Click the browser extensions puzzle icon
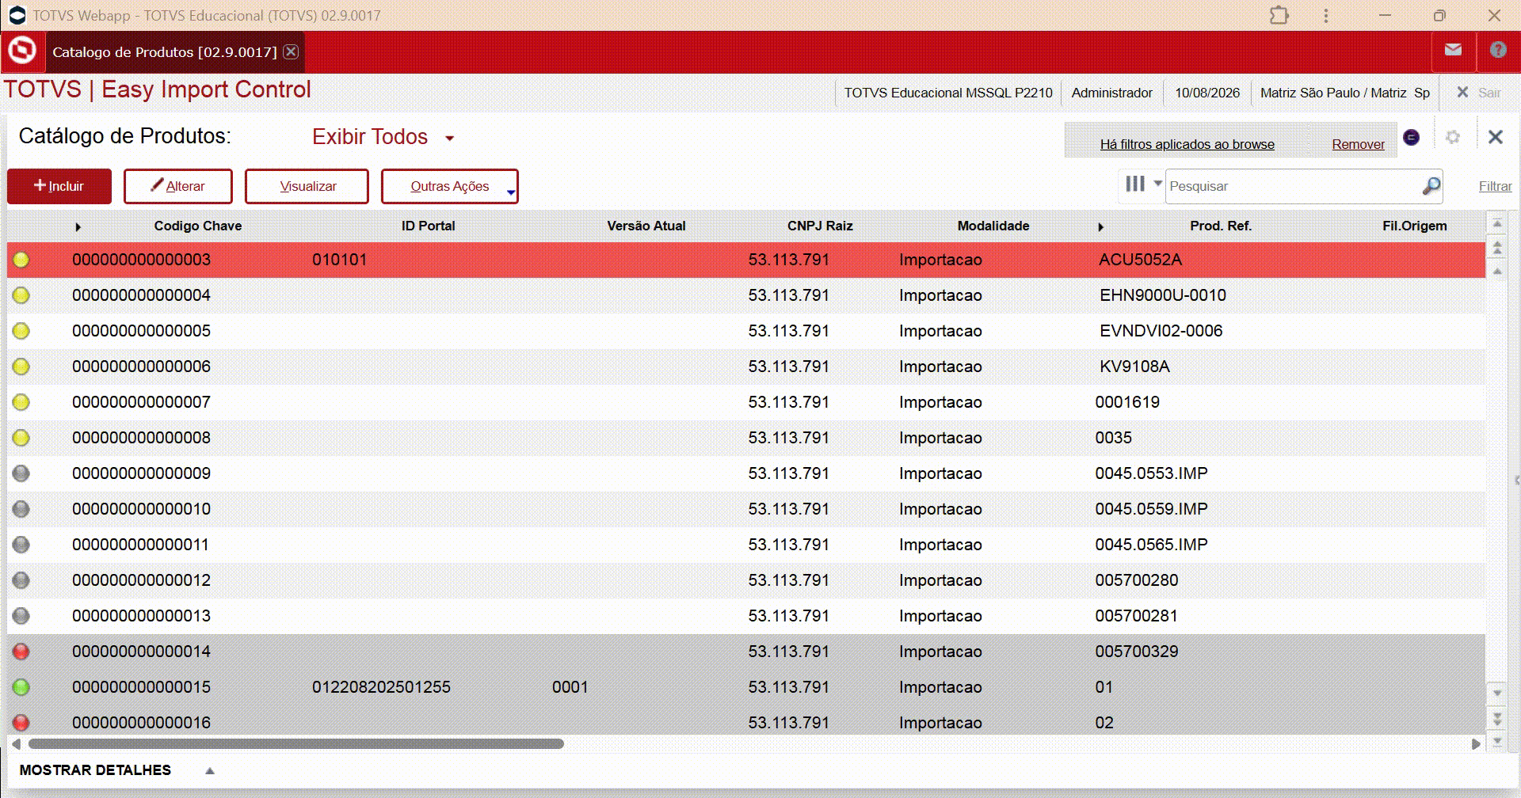 click(1279, 16)
